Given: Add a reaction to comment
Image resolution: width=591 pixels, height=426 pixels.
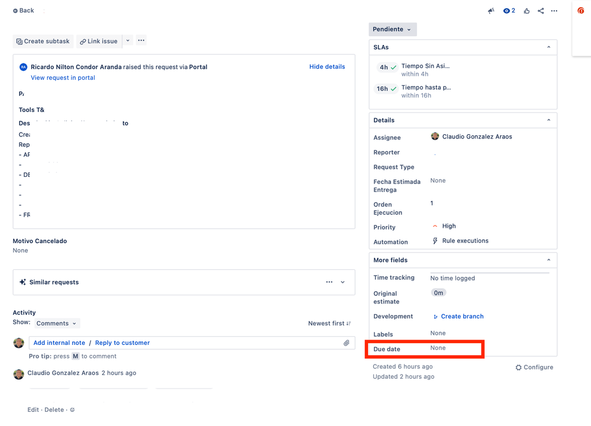Looking at the screenshot, I should click(72, 410).
